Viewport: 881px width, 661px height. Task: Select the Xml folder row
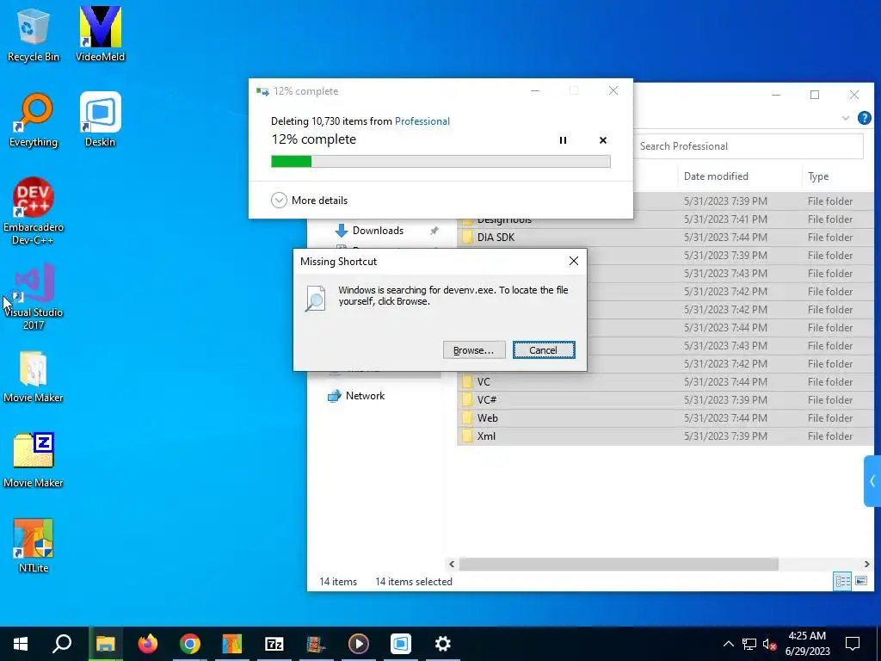point(666,436)
